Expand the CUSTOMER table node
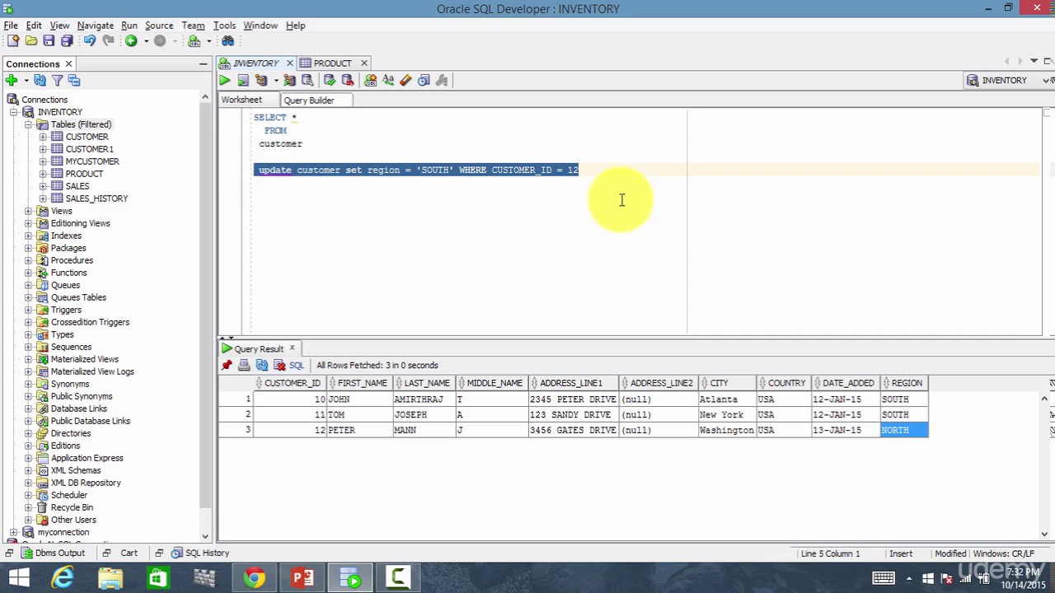Image resolution: width=1055 pixels, height=593 pixels. click(x=43, y=137)
